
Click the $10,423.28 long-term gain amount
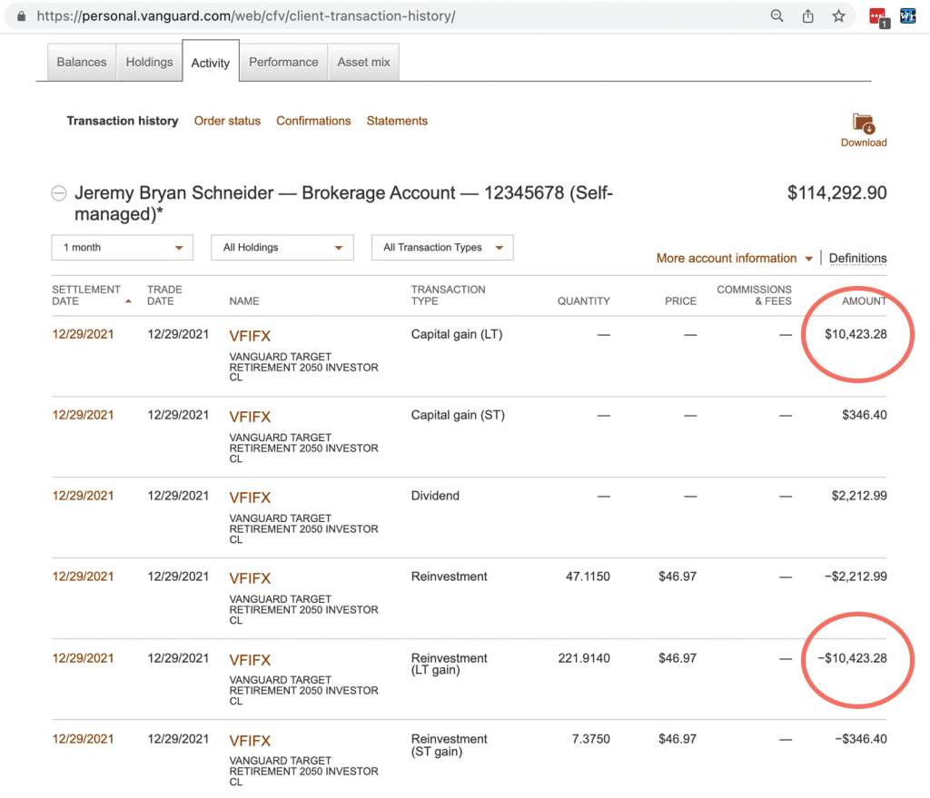click(856, 334)
